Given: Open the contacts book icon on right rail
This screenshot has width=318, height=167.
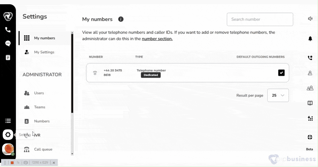Looking at the screenshot, I should pyautogui.click(x=310, y=103).
